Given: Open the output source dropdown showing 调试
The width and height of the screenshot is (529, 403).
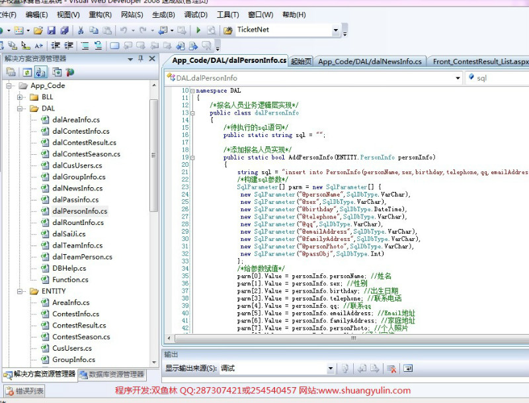Looking at the screenshot, I should [x=331, y=368].
